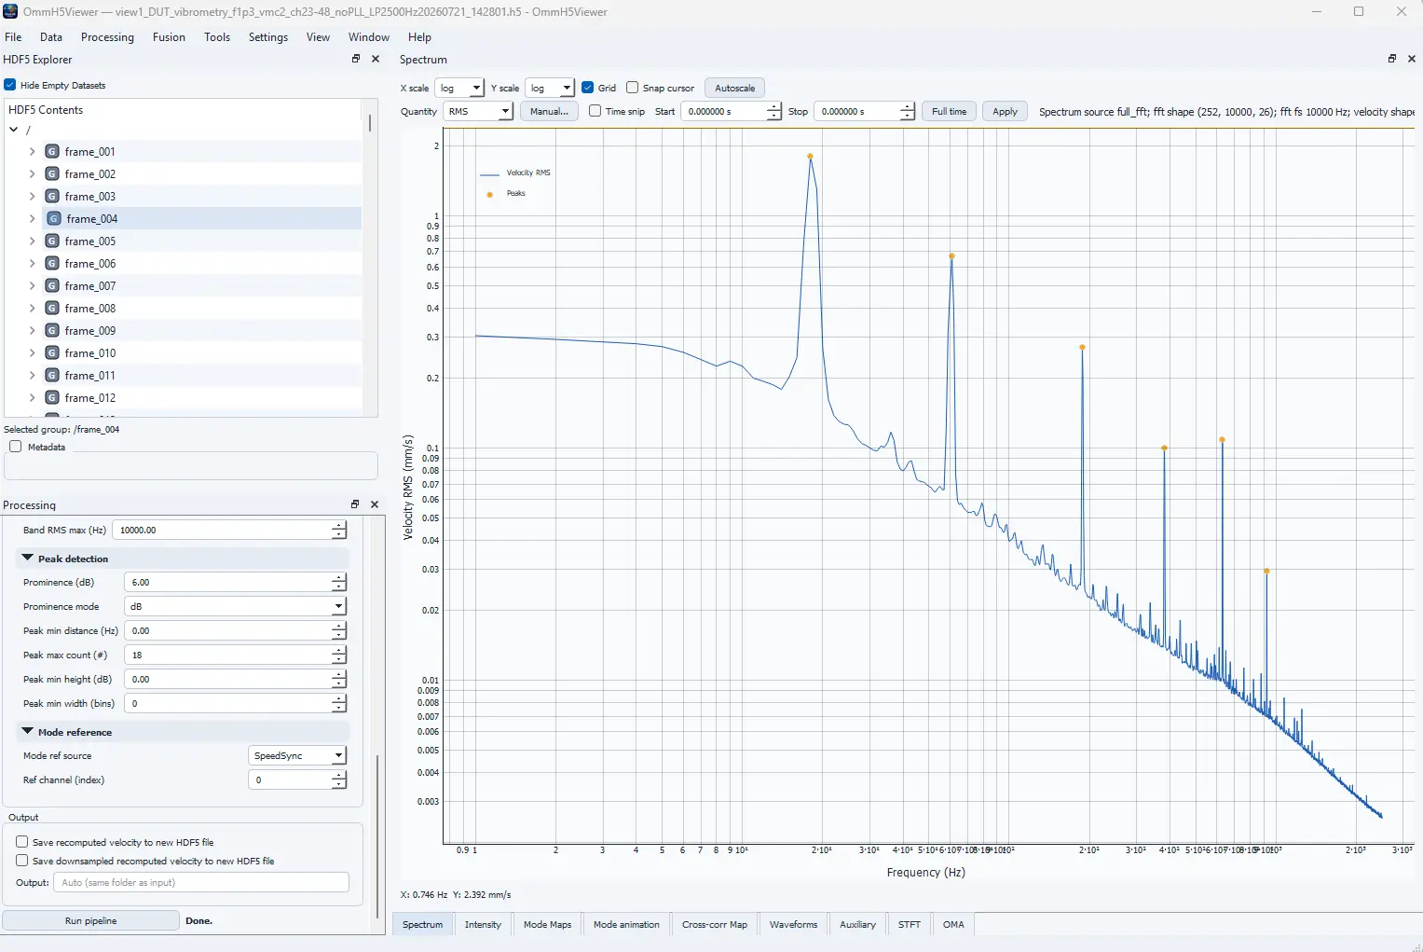Click the Processing panel vertical scrollbar
1423x952 pixels.
(377, 836)
